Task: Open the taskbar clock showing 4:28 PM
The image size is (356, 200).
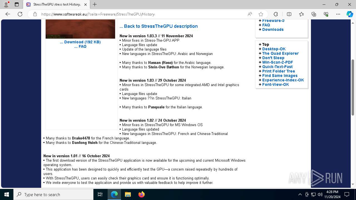Action: (x=332, y=194)
